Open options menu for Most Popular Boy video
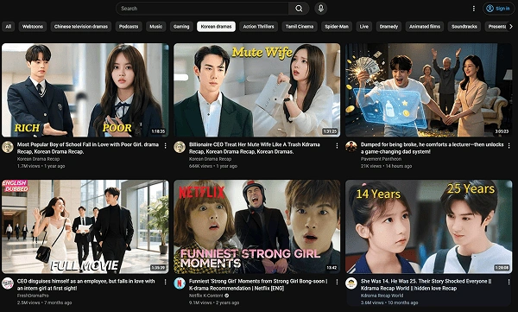518x312 pixels. click(x=165, y=146)
